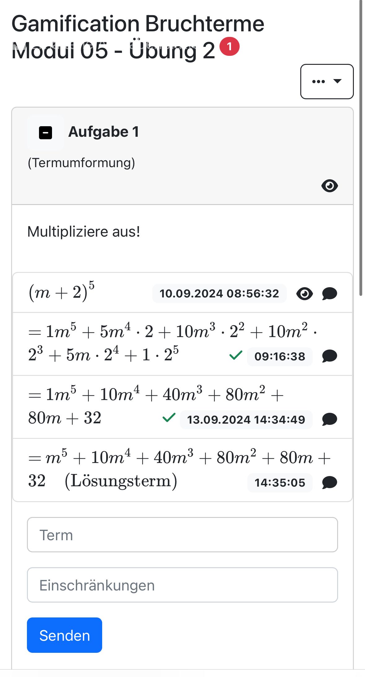Open comment bubble for (m+2)^5 row
The image size is (365, 677).
pos(329,293)
